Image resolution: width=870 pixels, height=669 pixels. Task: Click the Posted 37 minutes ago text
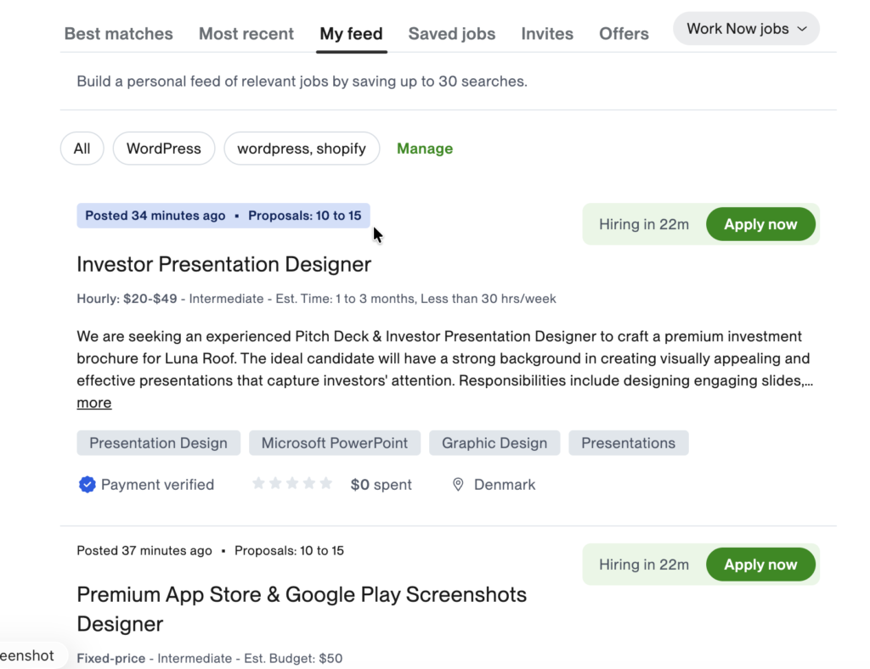click(x=144, y=550)
